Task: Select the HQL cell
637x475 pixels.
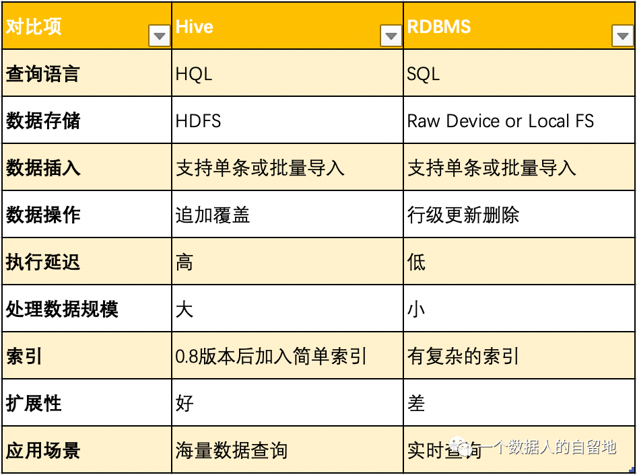Action: tap(269, 73)
